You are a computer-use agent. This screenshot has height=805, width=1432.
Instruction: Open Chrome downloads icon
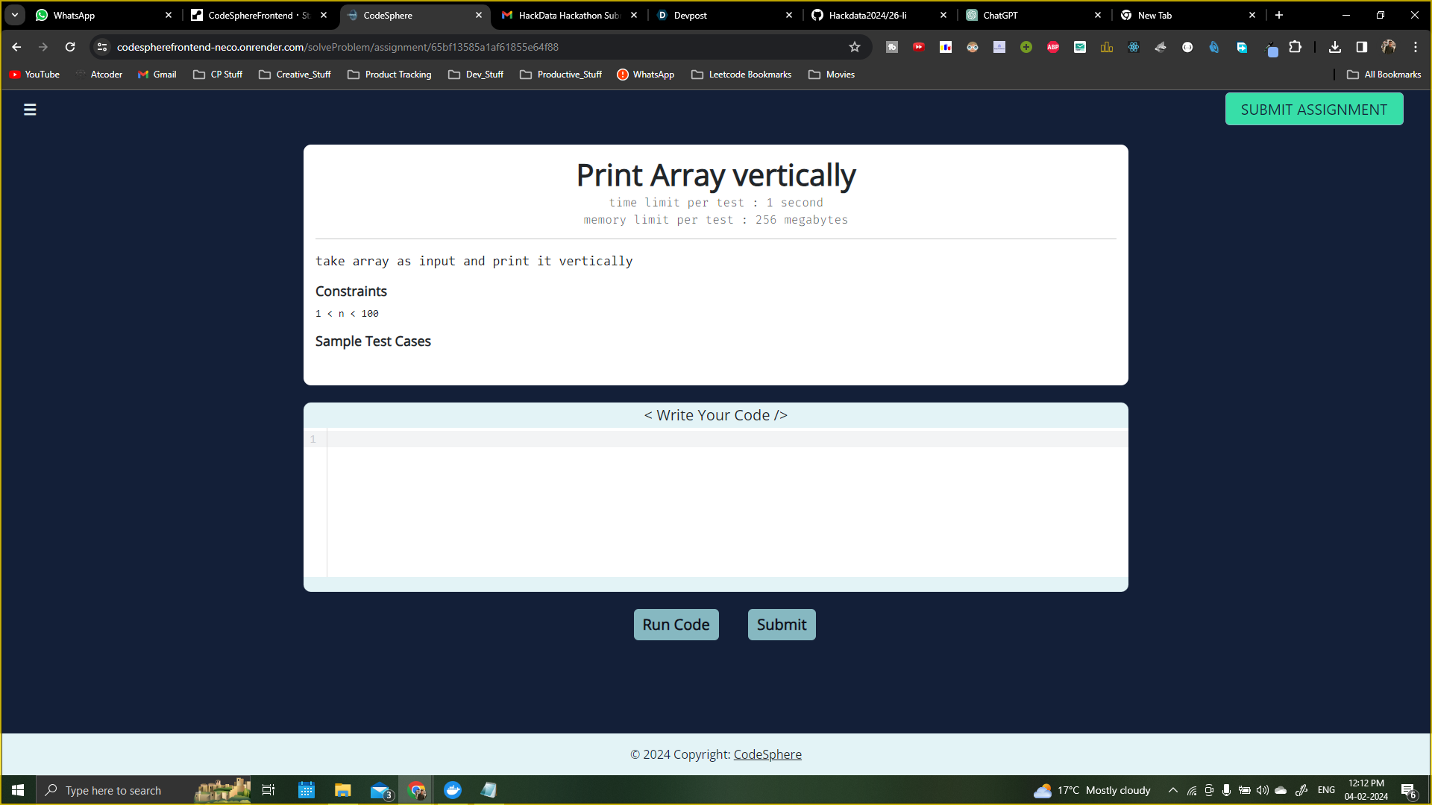coord(1335,47)
